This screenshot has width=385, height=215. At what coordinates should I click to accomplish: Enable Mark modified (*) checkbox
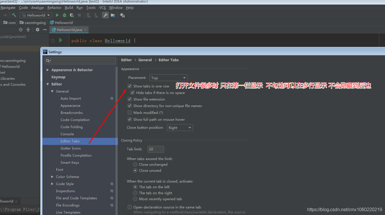[130, 112]
